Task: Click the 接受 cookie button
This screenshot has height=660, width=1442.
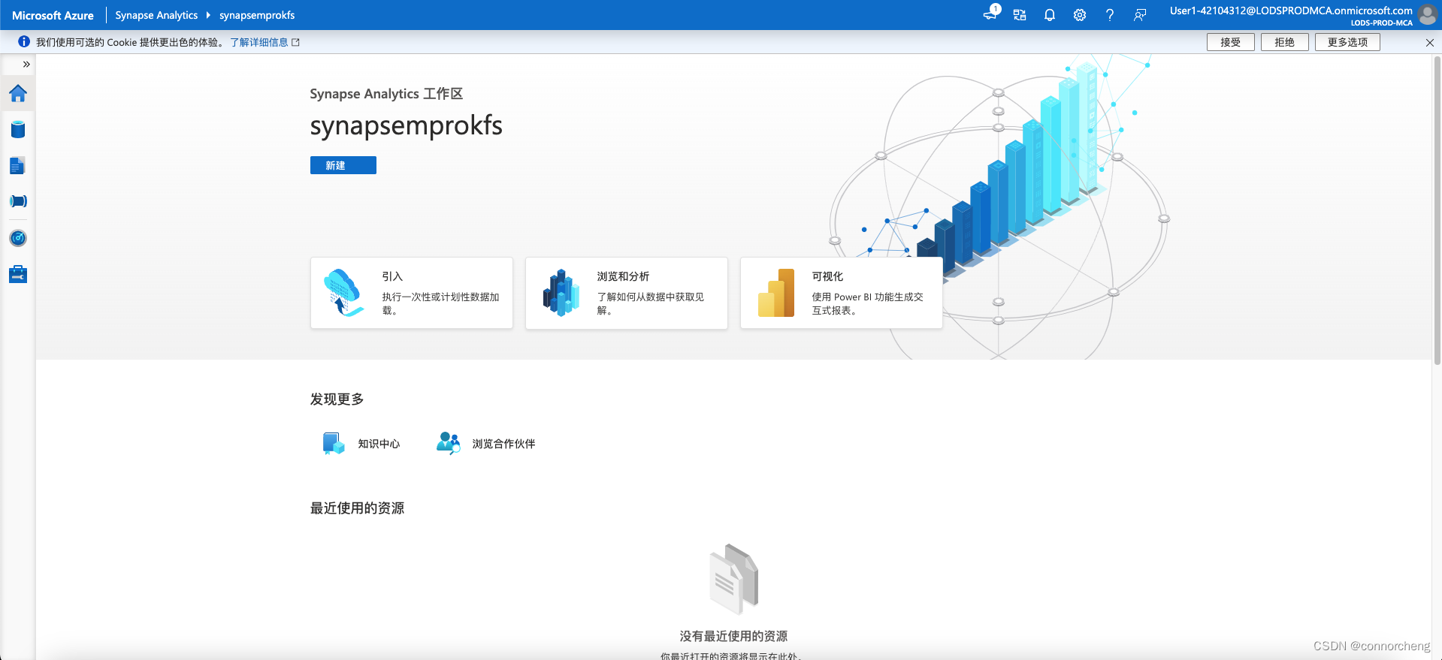Action: pos(1231,42)
